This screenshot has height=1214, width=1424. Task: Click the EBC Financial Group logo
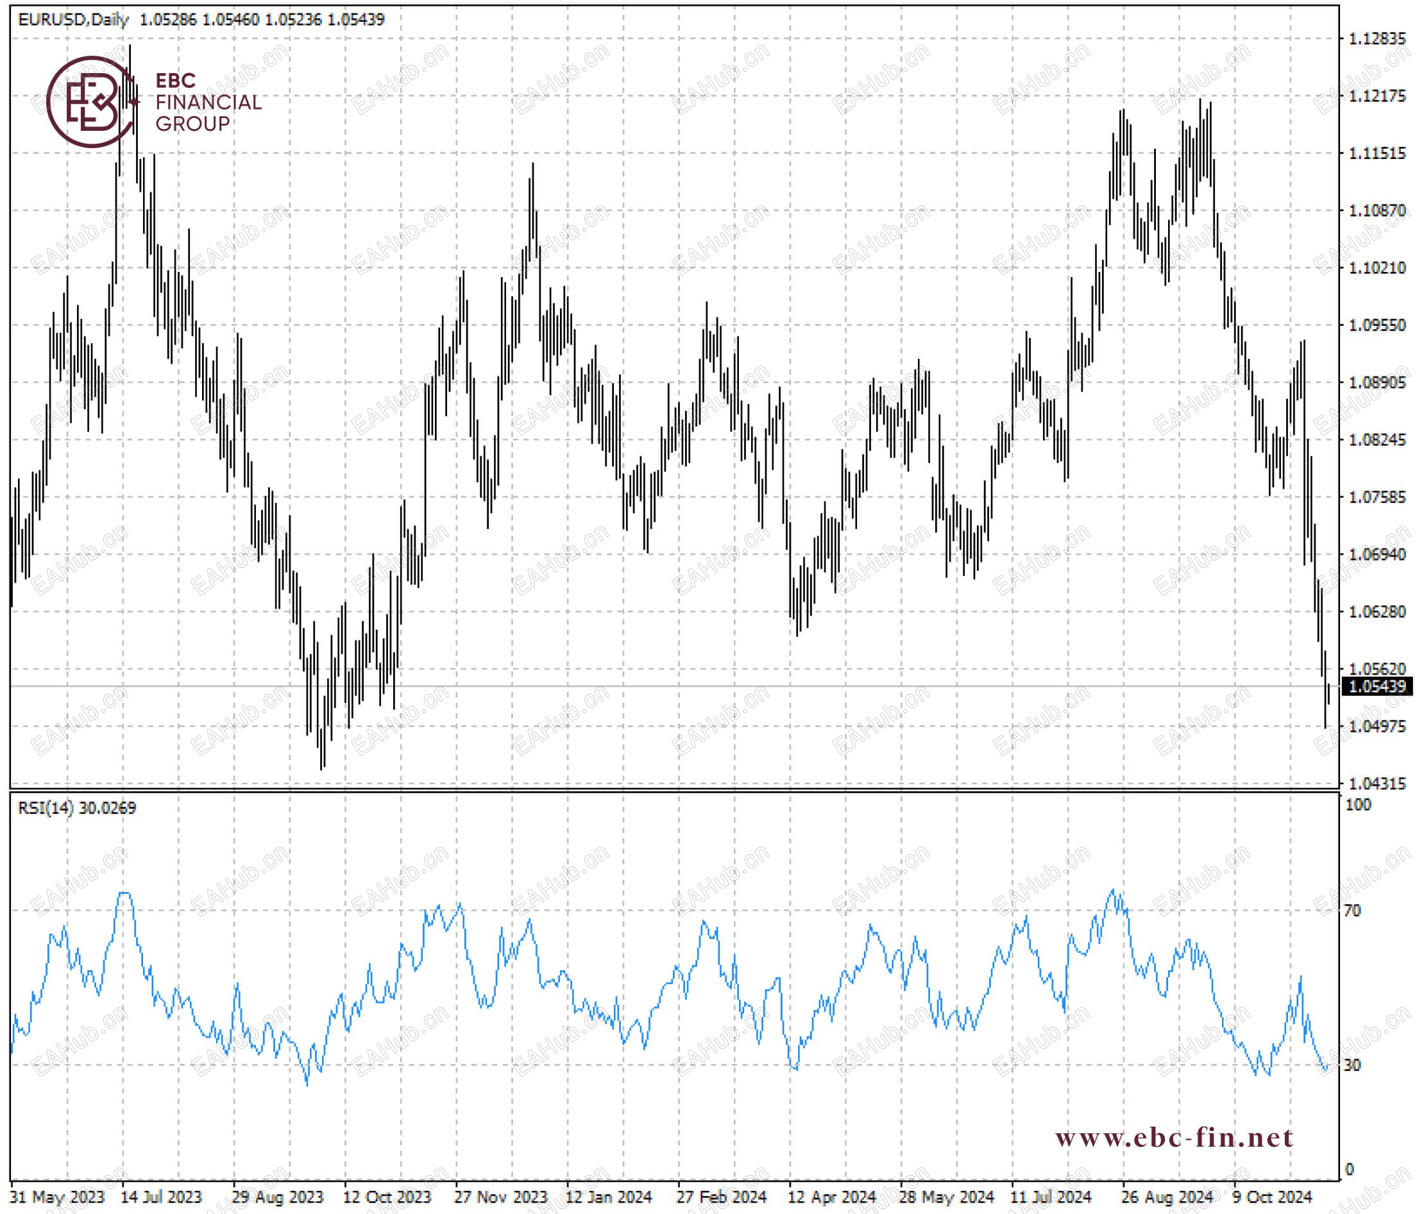154,102
